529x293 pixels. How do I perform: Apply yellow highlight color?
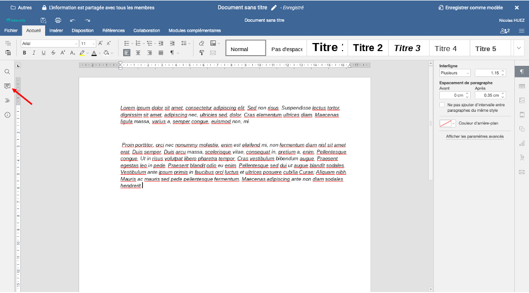(82, 53)
